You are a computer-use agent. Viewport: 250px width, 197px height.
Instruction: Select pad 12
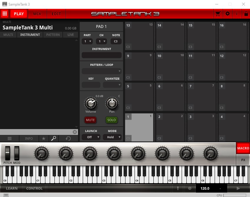[x=233, y=66]
